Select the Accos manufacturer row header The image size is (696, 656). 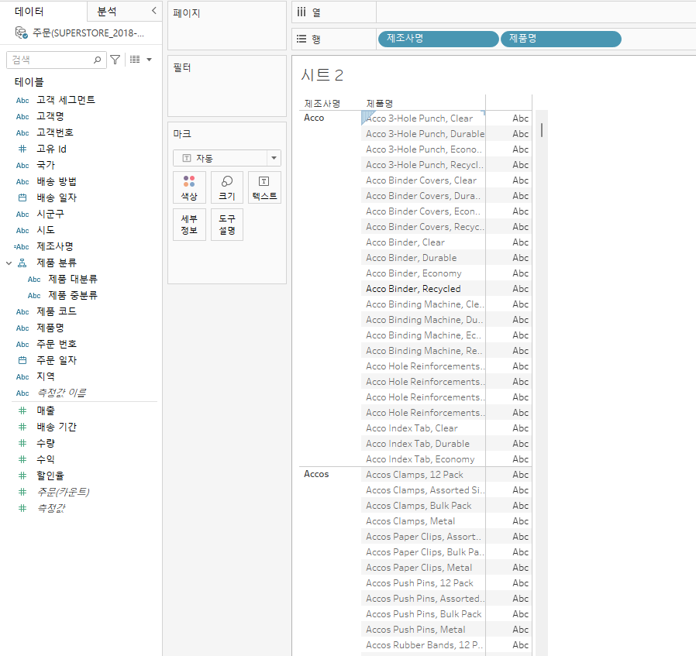click(x=316, y=474)
